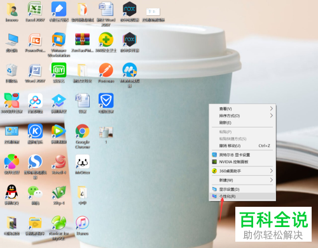
Task: Open the Navicat for MySQL shortcut
Action: point(59,223)
